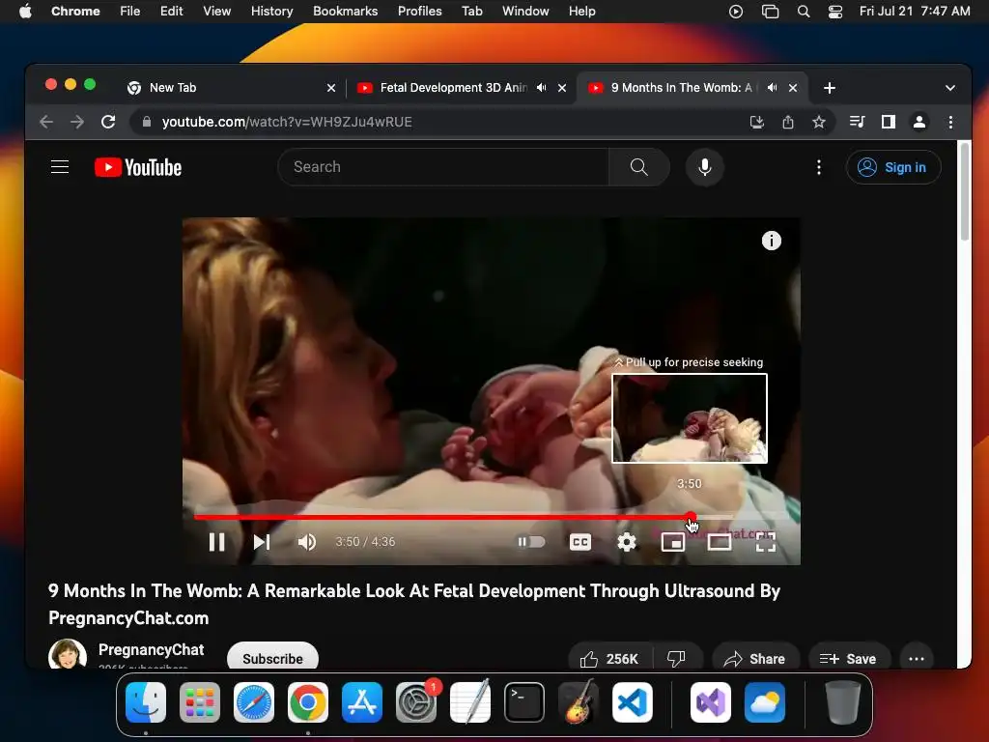Open Control Center in menu bar
This screenshot has height=742, width=989.
(835, 12)
